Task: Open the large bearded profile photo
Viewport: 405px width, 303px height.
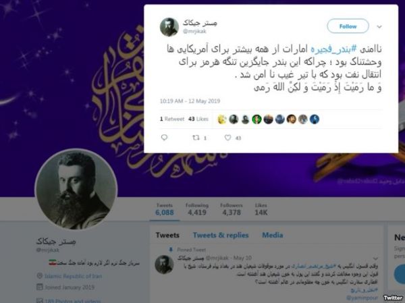Action: click(x=76, y=189)
